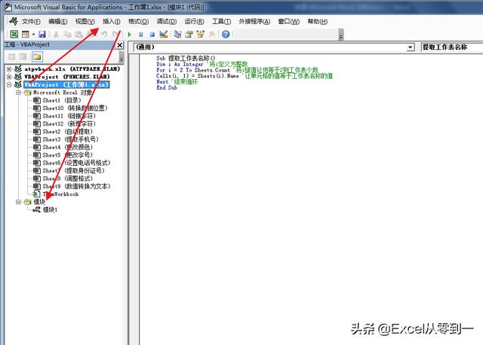
Task: Collapse the Microsoft Excel 对象 folder
Action: pos(18,92)
